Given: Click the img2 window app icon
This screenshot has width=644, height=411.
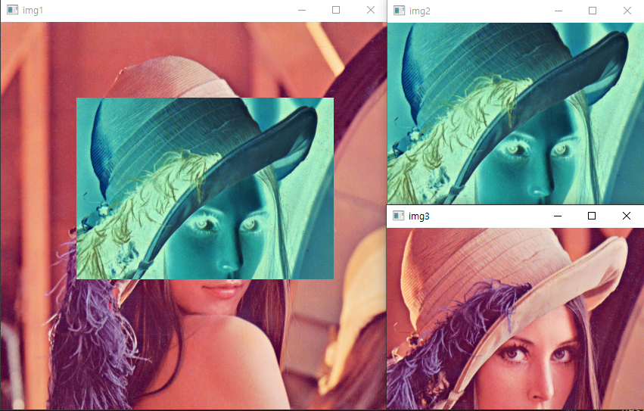Looking at the screenshot, I should pyautogui.click(x=400, y=11).
